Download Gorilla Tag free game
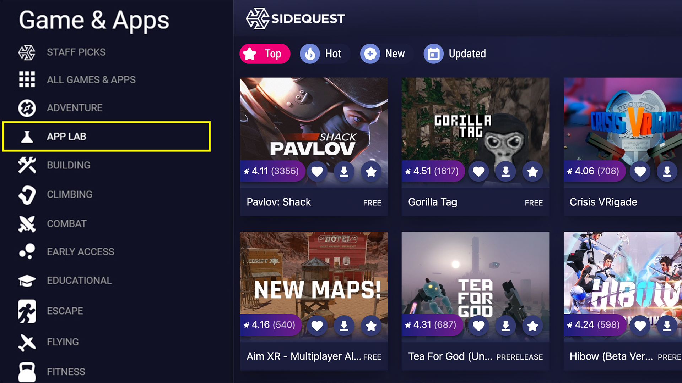Image resolution: width=682 pixels, height=383 pixels. (505, 171)
